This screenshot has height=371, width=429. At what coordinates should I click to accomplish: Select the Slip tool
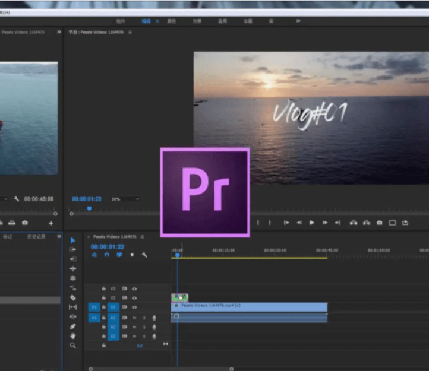pos(72,307)
